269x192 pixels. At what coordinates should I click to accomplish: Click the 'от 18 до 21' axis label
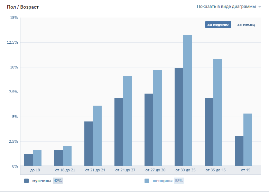click(x=65, y=170)
